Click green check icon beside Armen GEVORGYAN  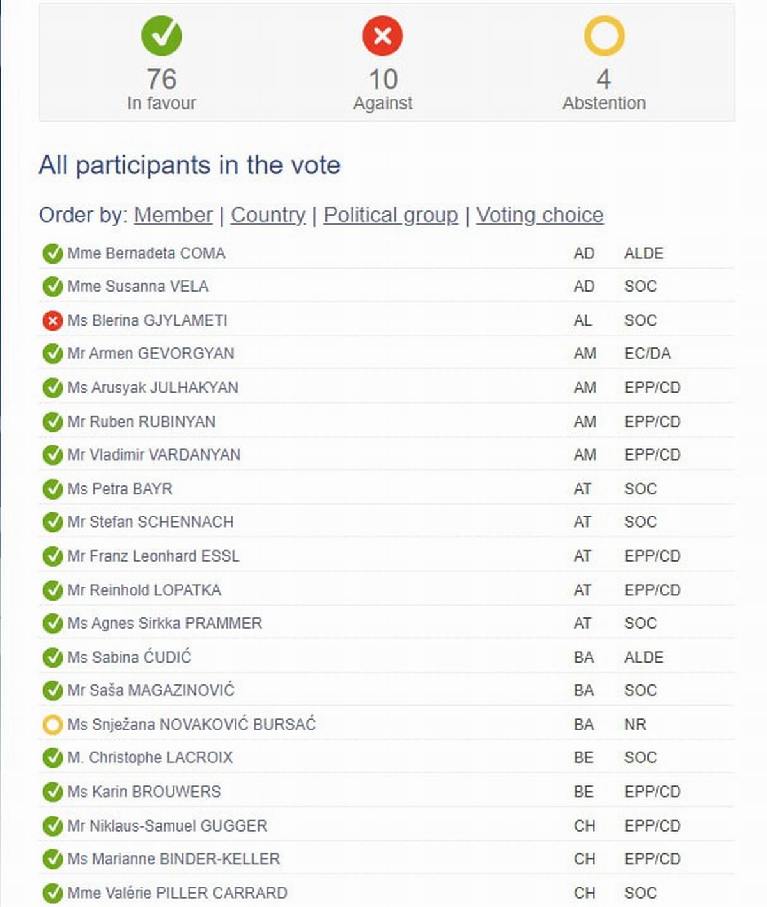click(x=52, y=354)
